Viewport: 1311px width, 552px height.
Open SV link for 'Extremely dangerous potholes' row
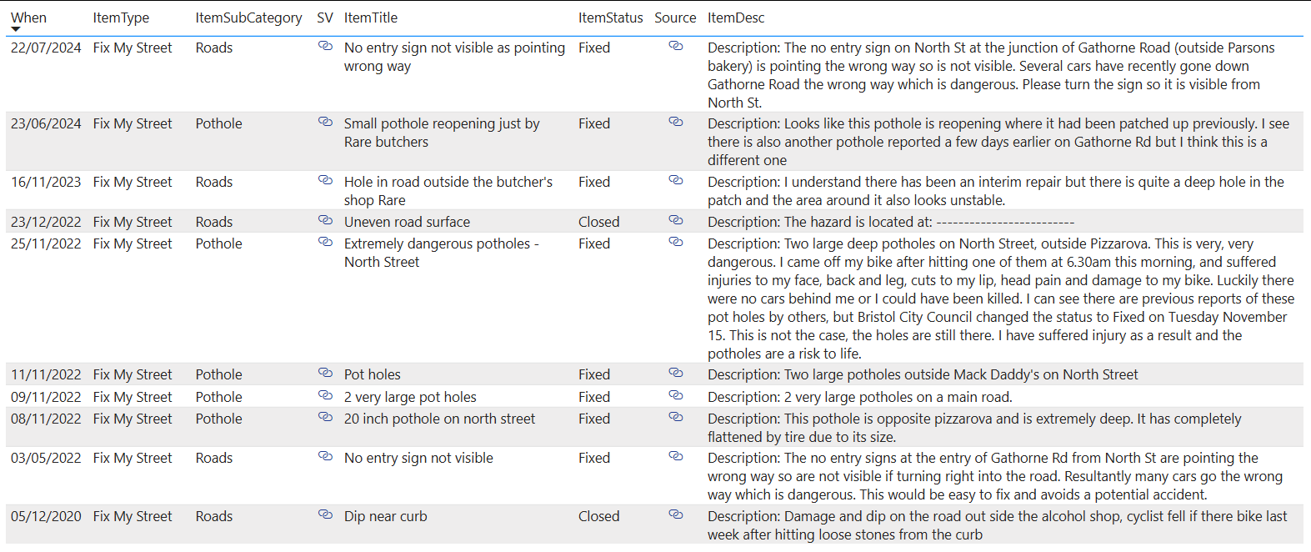point(325,242)
